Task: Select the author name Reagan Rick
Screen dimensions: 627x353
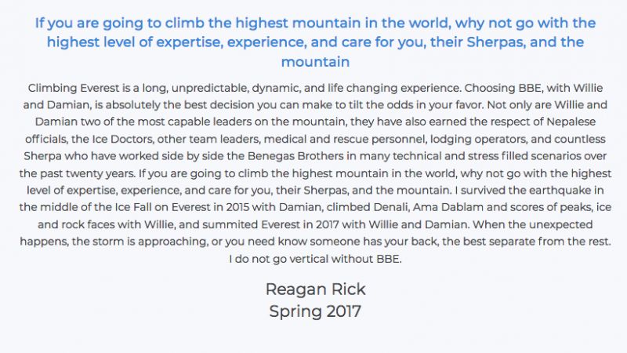Action: [x=316, y=289]
